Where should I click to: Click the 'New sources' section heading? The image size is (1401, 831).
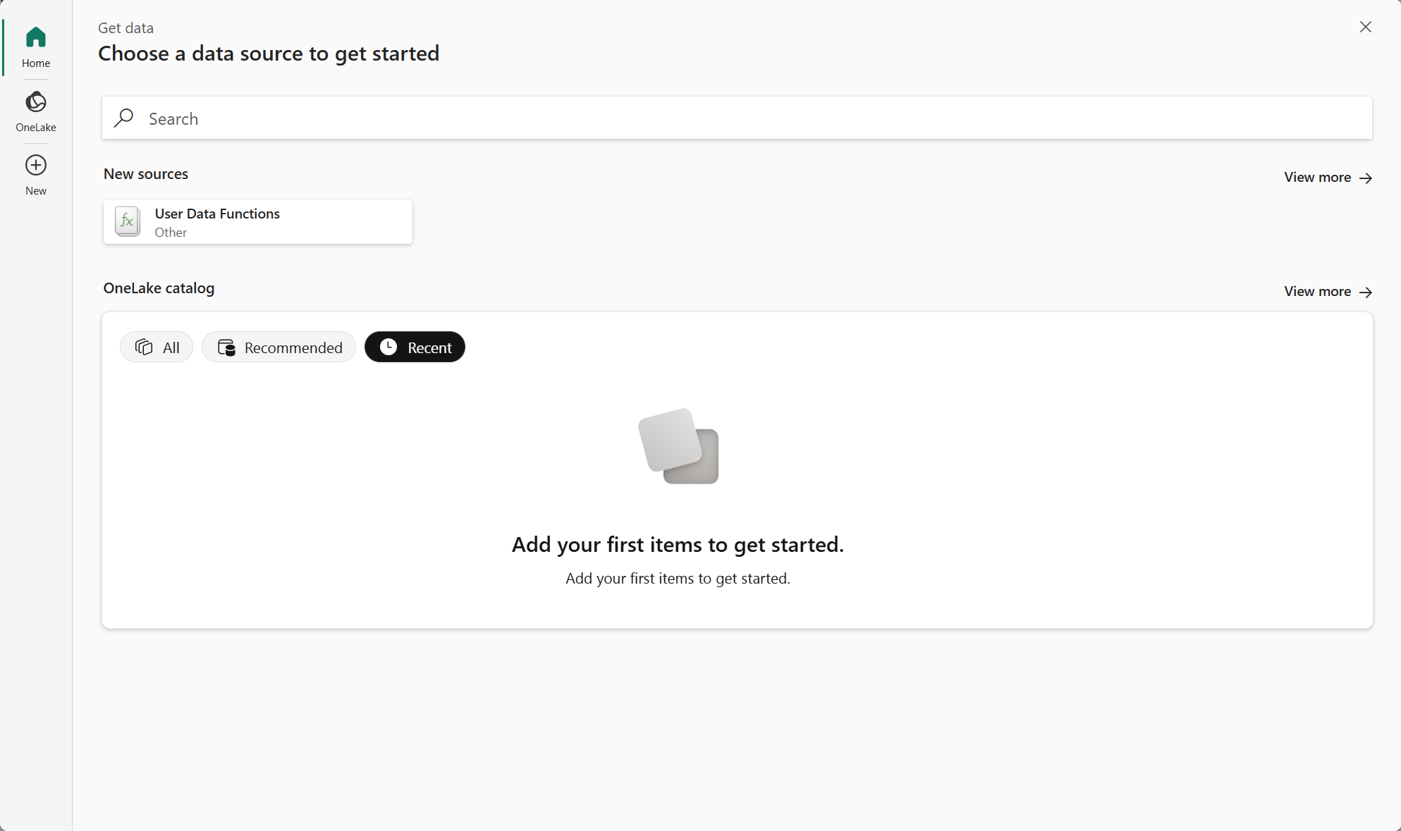tap(146, 174)
